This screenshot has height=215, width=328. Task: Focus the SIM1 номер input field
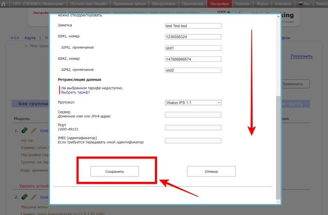pos(193,37)
